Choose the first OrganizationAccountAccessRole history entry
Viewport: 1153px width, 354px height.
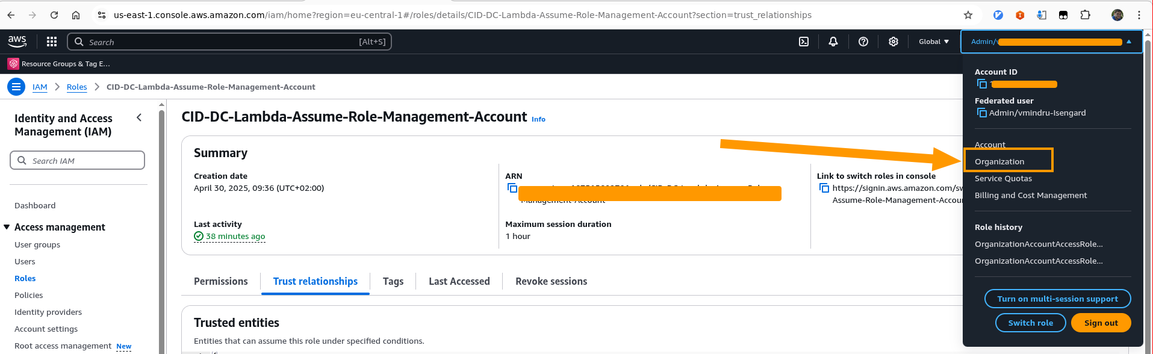coord(1039,244)
